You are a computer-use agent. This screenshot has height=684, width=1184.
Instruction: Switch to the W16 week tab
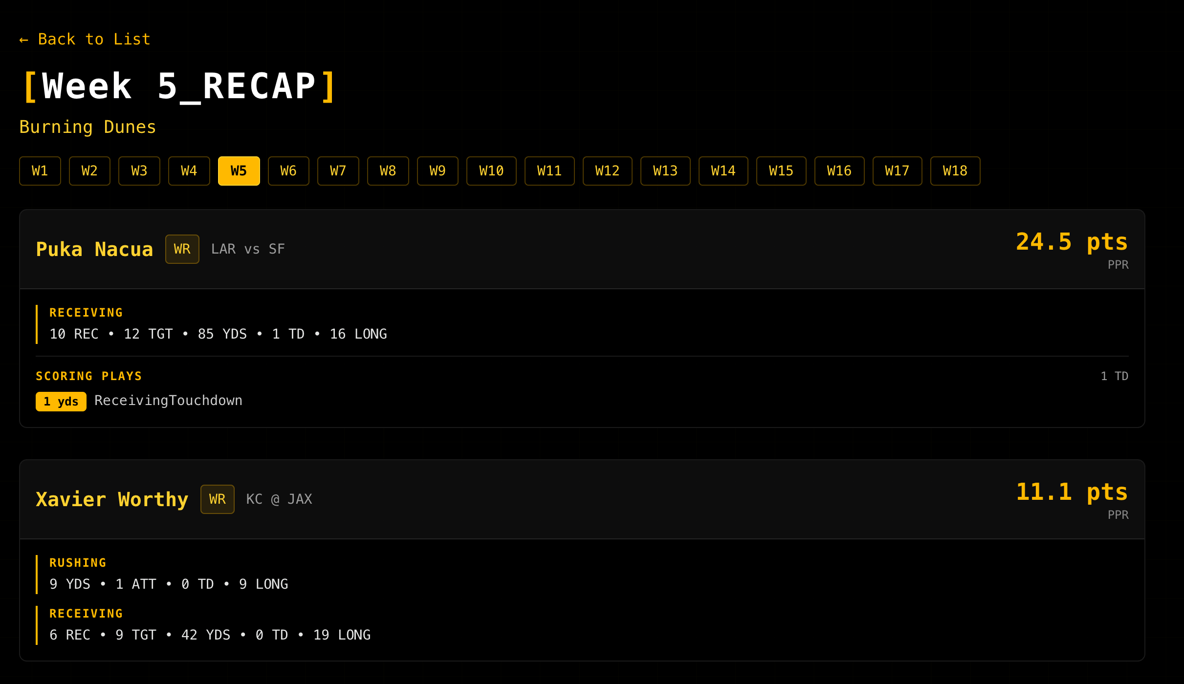point(839,171)
